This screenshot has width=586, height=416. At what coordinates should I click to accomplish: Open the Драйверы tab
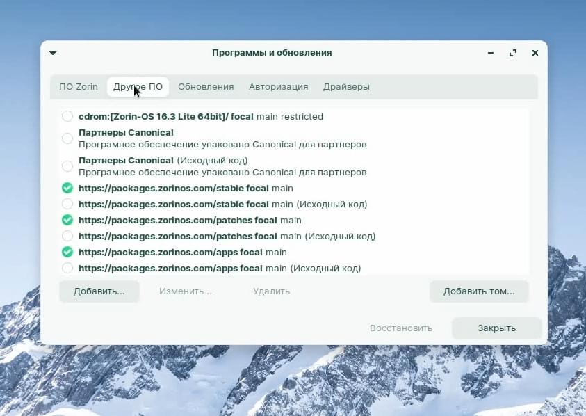[346, 87]
